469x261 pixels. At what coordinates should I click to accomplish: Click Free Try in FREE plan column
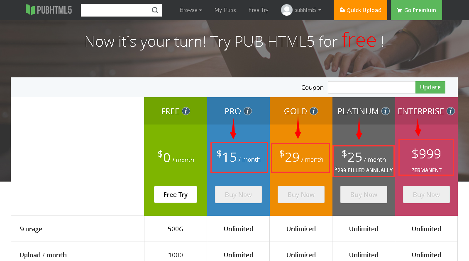point(176,194)
